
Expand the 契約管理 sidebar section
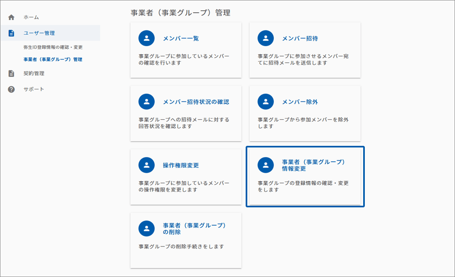point(34,74)
